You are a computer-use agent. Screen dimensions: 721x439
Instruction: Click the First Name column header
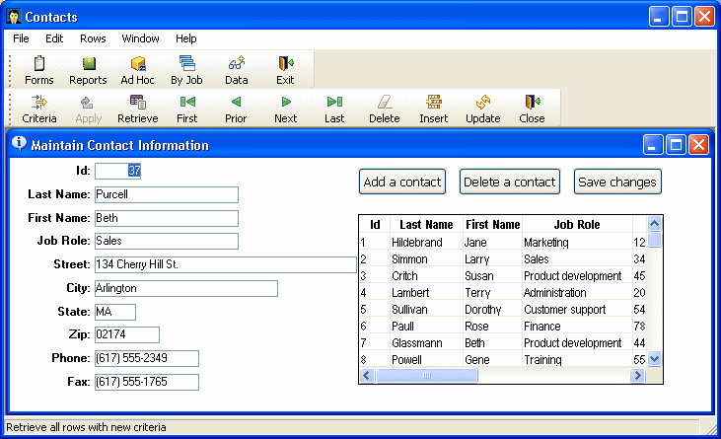tap(492, 224)
